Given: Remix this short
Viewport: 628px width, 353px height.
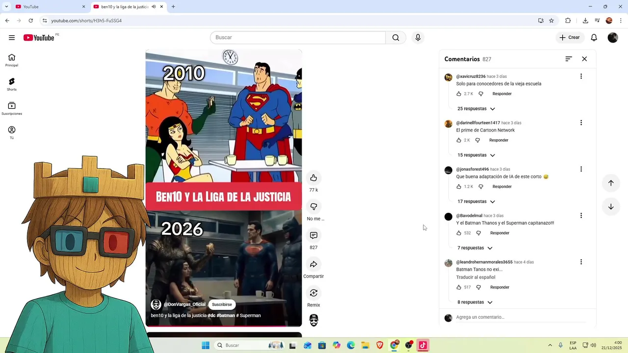Looking at the screenshot, I should point(314,293).
